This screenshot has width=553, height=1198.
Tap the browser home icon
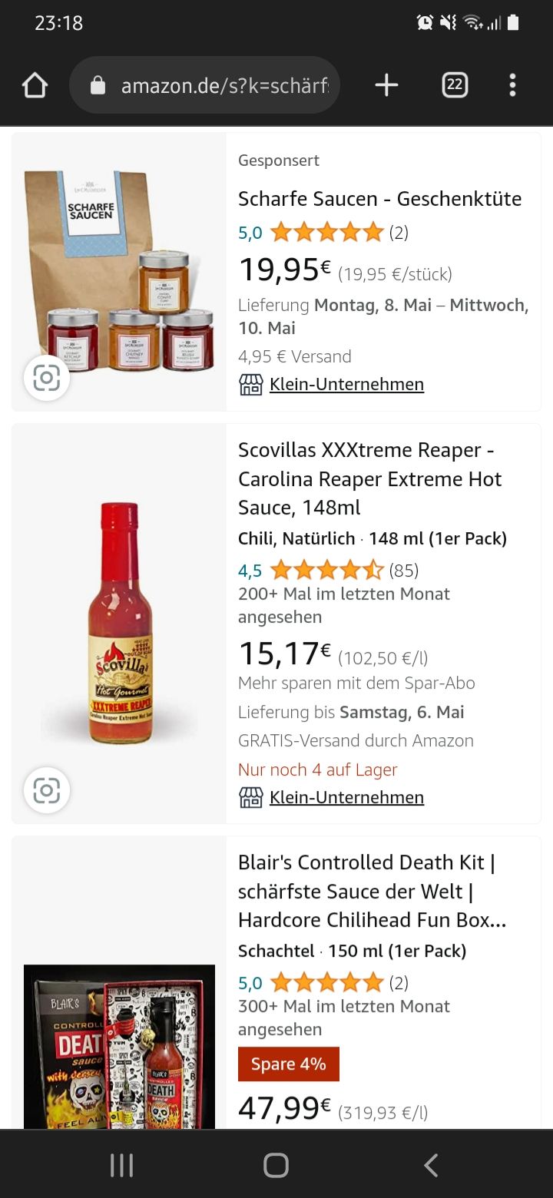click(35, 85)
